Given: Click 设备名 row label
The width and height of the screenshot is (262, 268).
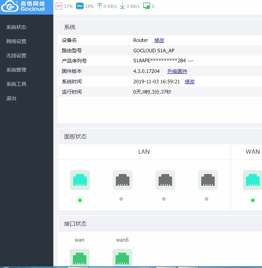Looking at the screenshot, I should [x=69, y=40].
